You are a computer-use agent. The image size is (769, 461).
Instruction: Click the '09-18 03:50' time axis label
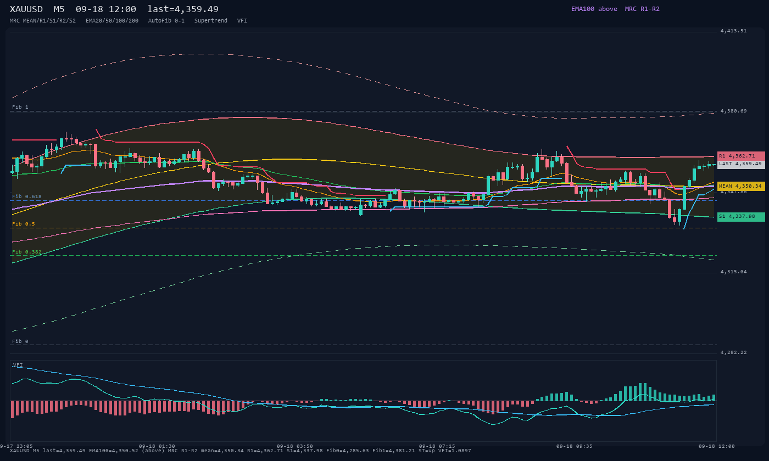tap(295, 446)
